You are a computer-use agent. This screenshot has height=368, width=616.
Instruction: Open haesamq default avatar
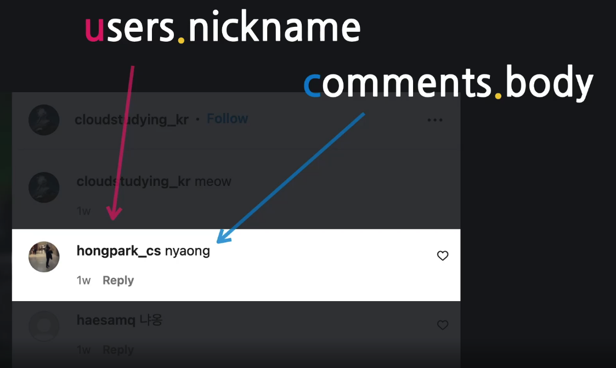coord(44,326)
